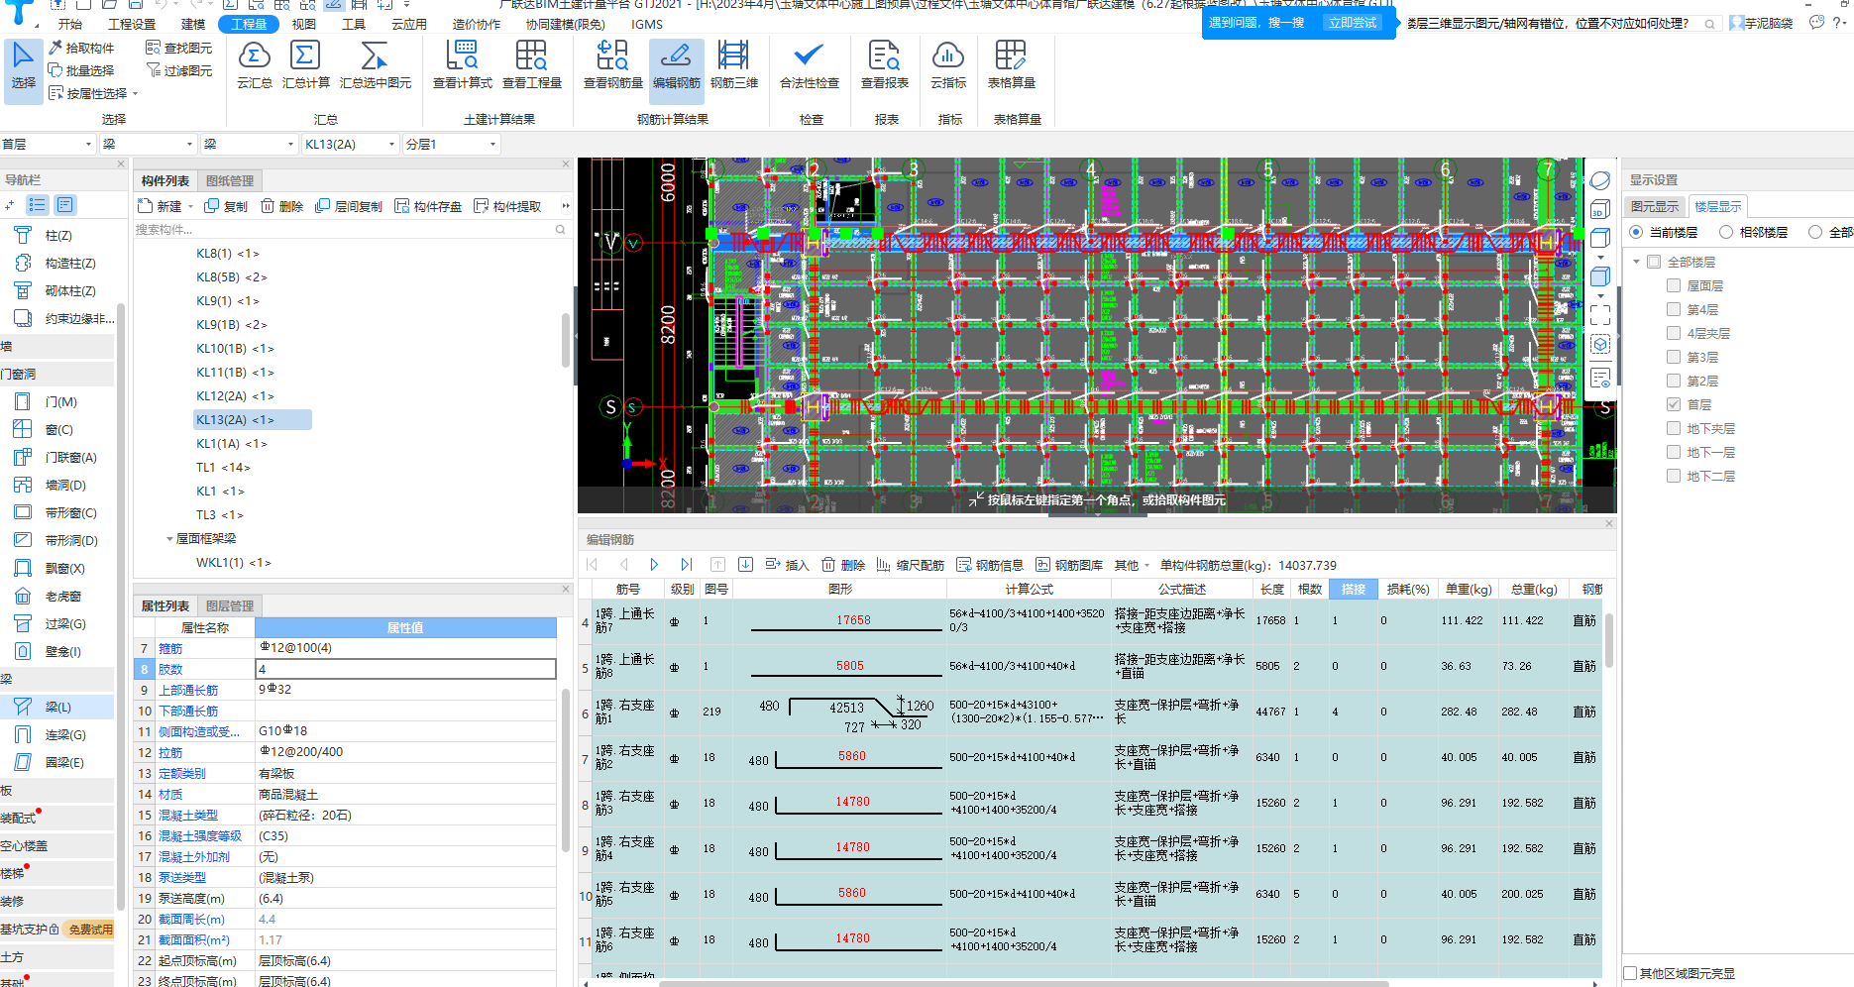Click 钢筋图库 in the rebar toolbar
1854x987 pixels.
point(1069,565)
